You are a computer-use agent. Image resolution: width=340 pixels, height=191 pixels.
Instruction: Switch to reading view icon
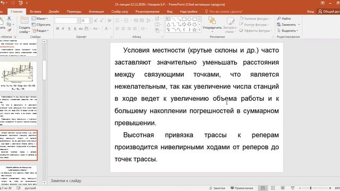click(283, 188)
